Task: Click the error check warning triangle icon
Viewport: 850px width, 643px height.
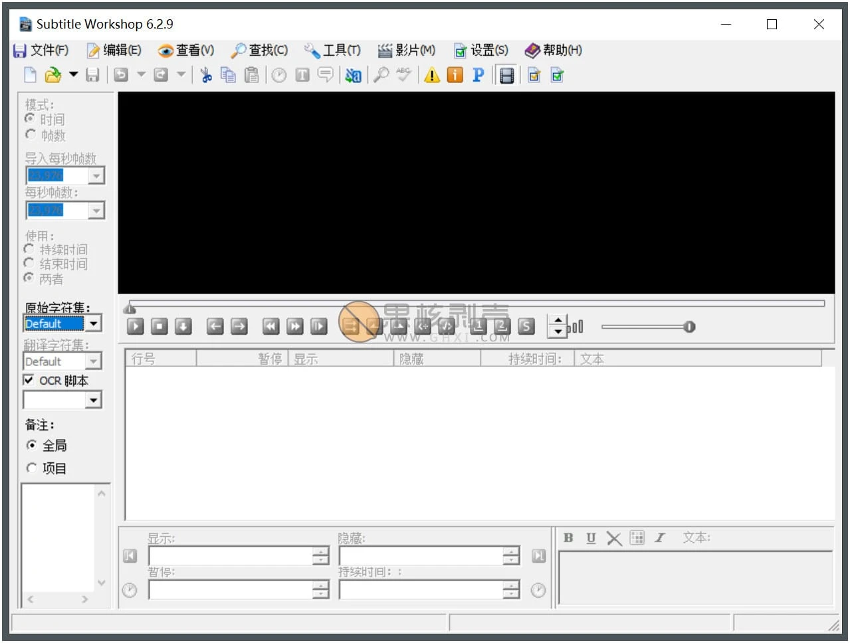Action: [431, 75]
